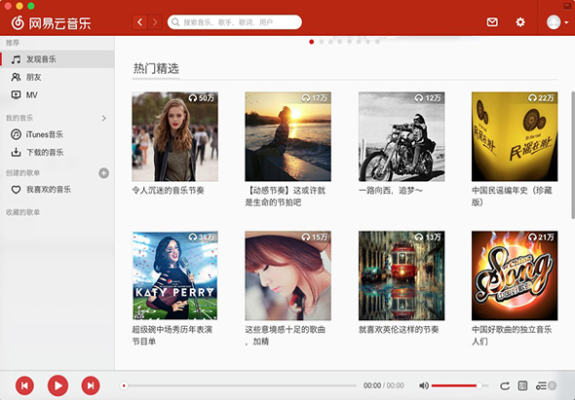This screenshot has height=400, width=575.
Task: Toggle the lyrics display icon
Action: 522,385
